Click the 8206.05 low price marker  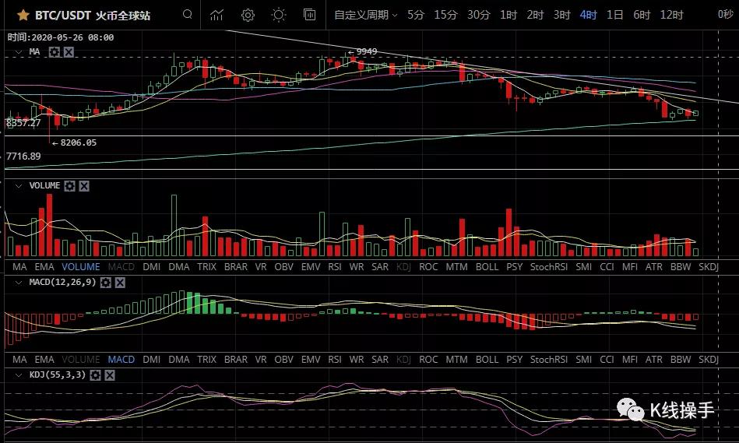(74, 142)
